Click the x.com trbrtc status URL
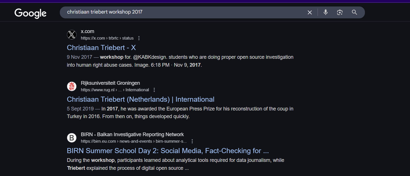The image size is (410, 176). [x=107, y=38]
